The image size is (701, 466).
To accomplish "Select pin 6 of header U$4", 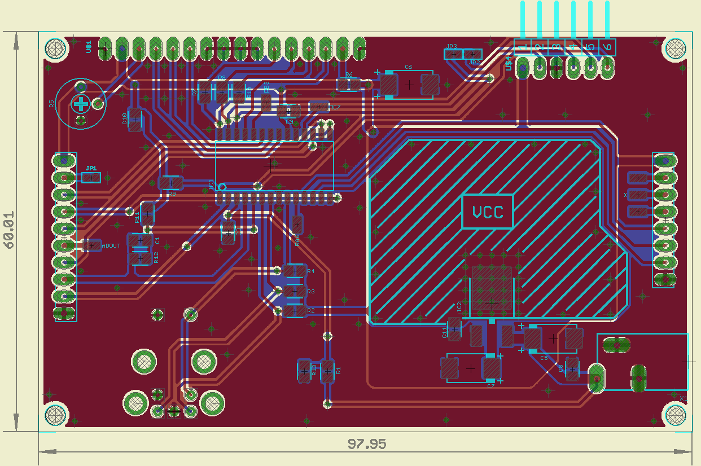I will coord(607,68).
